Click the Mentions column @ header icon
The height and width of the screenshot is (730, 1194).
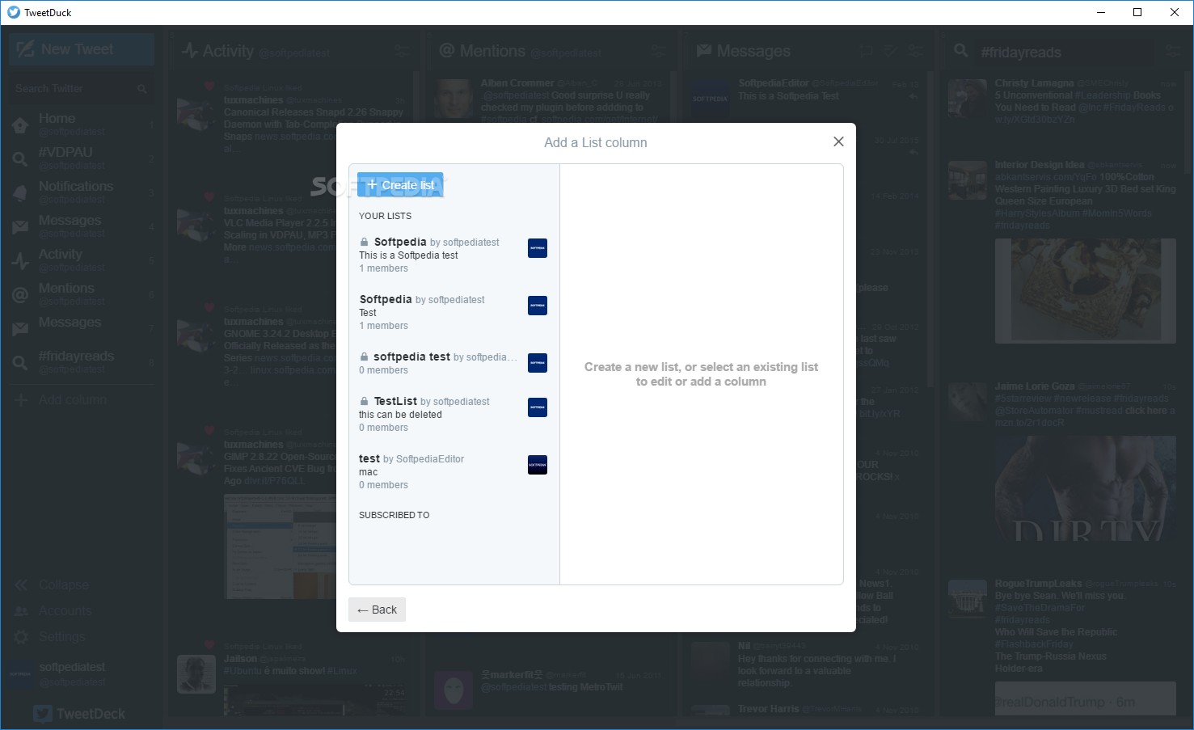click(446, 51)
